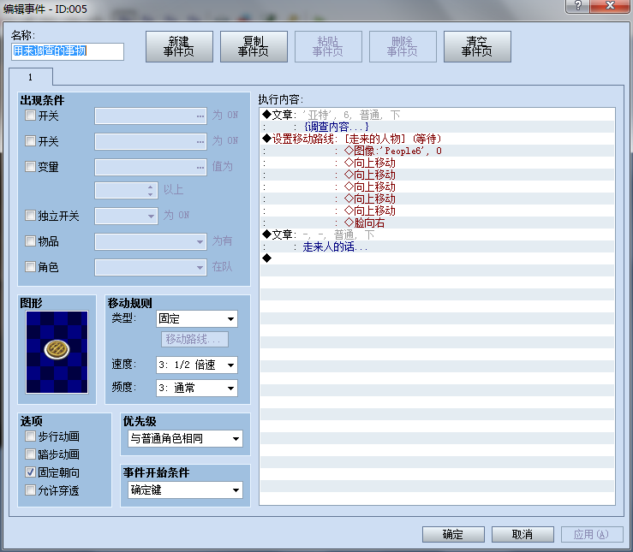
Task: Open the 事件开始条件 trigger dropdown
Action: click(x=185, y=490)
